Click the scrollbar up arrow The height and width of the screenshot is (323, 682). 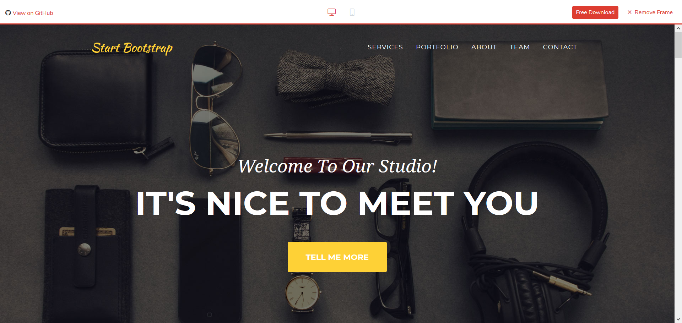(678, 28)
